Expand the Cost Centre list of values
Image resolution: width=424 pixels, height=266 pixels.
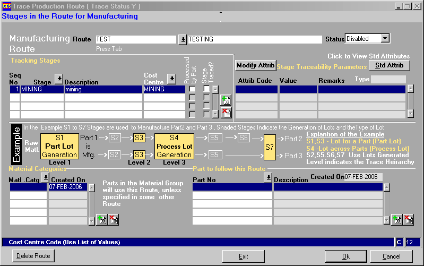pyautogui.click(x=171, y=79)
